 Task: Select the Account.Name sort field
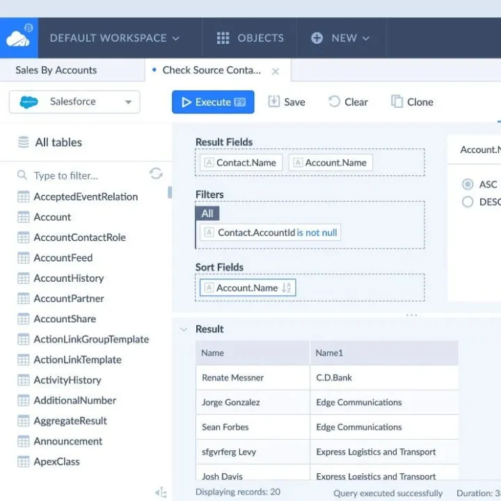pyautogui.click(x=248, y=288)
